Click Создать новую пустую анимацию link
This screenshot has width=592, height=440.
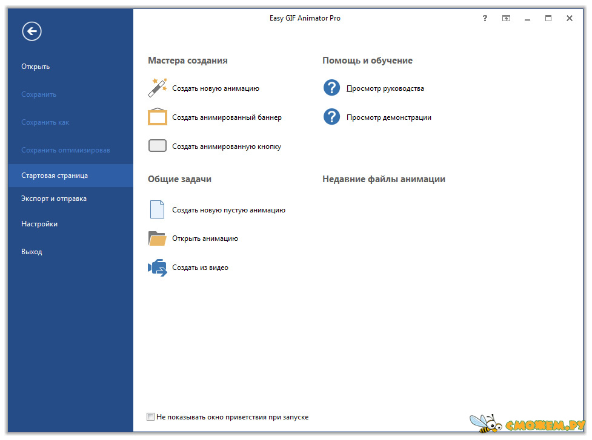point(229,210)
